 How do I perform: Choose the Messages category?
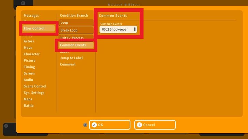31,16
